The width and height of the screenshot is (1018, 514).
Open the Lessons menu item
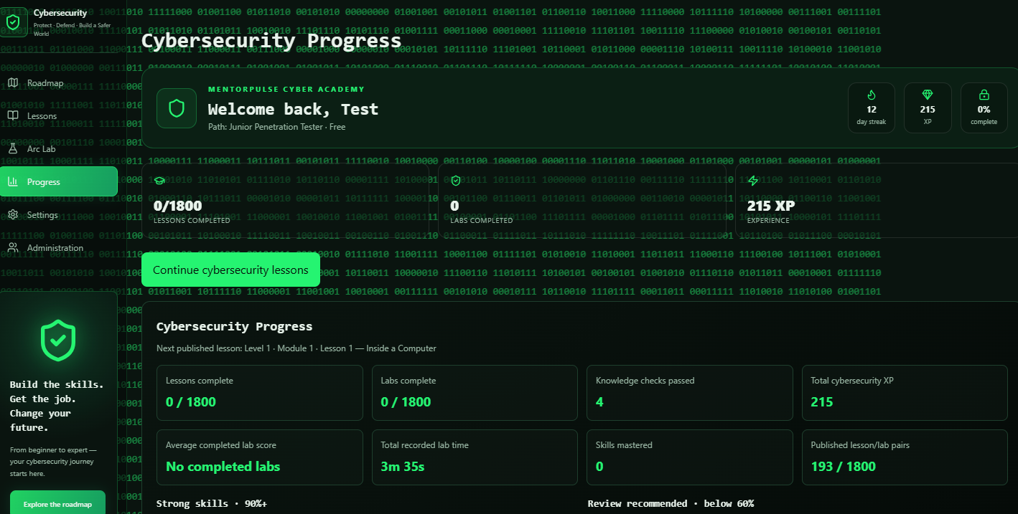[x=59, y=116]
